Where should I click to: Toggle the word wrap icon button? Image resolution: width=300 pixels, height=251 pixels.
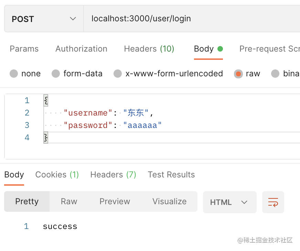[273, 202]
